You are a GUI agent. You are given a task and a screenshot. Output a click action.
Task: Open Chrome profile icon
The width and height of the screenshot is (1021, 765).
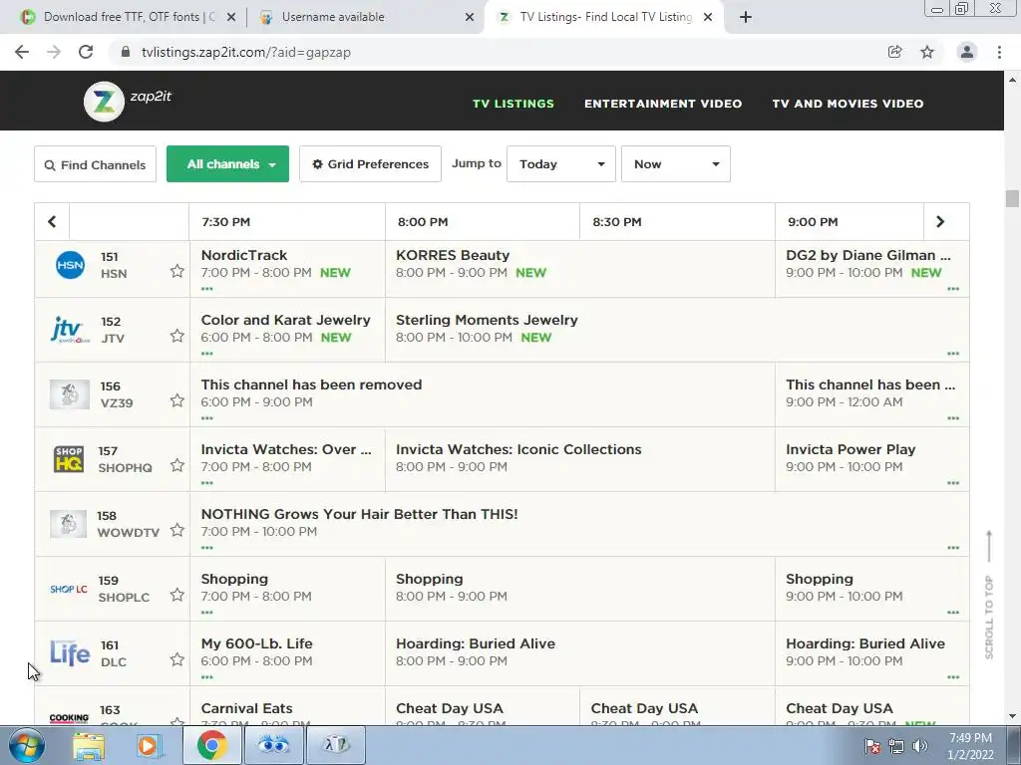tap(967, 52)
